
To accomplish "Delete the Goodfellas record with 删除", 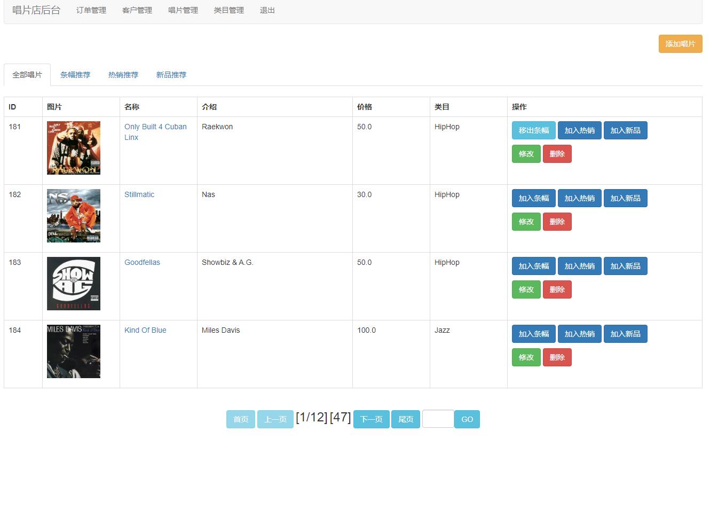I will coord(557,289).
